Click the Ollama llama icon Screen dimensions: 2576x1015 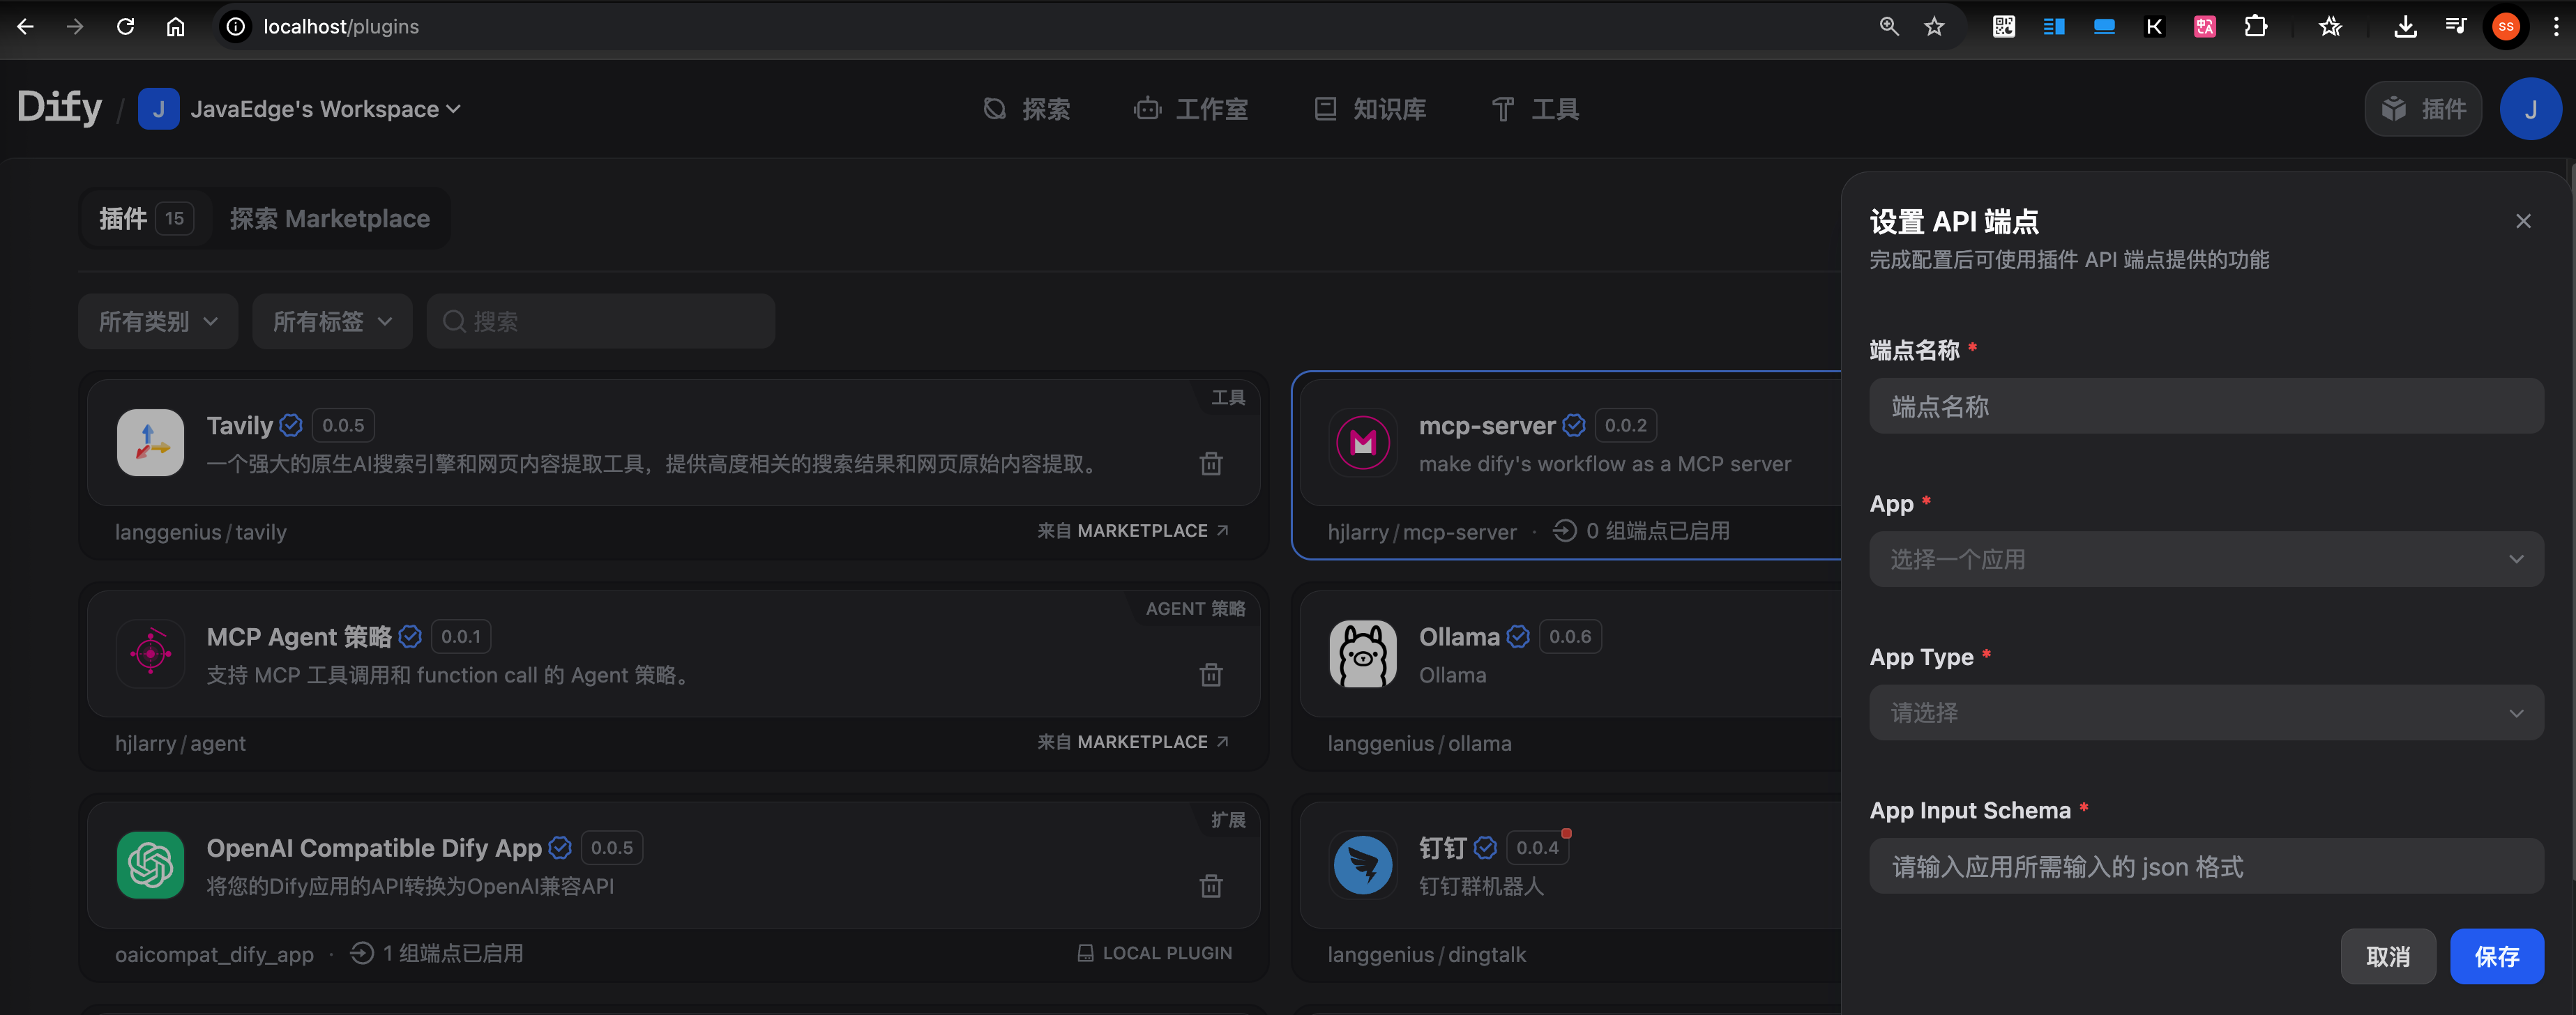(1362, 654)
